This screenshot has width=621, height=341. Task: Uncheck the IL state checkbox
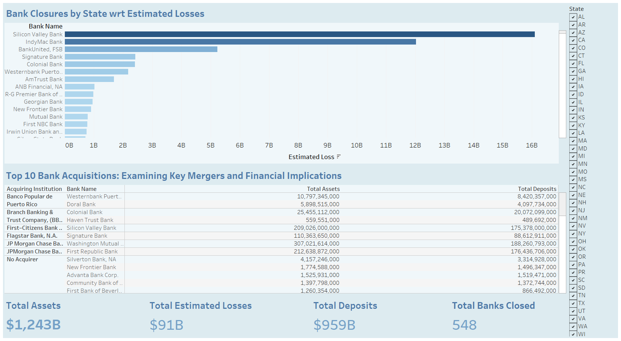click(573, 102)
